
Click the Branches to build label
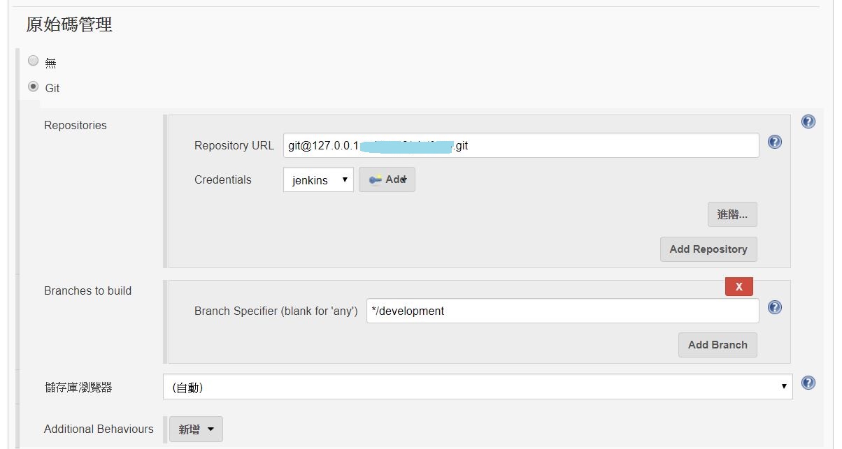point(87,290)
